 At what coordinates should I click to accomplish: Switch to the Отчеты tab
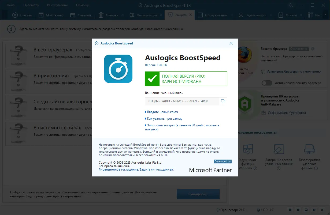tap(288, 15)
